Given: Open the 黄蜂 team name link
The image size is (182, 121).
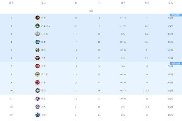Looking at the screenshot, I should [x=44, y=115].
